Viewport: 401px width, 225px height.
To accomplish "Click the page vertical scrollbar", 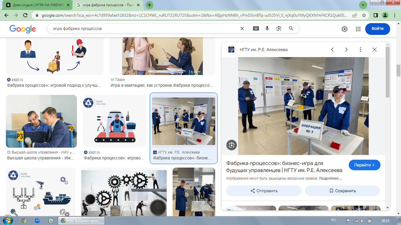I will [398, 70].
